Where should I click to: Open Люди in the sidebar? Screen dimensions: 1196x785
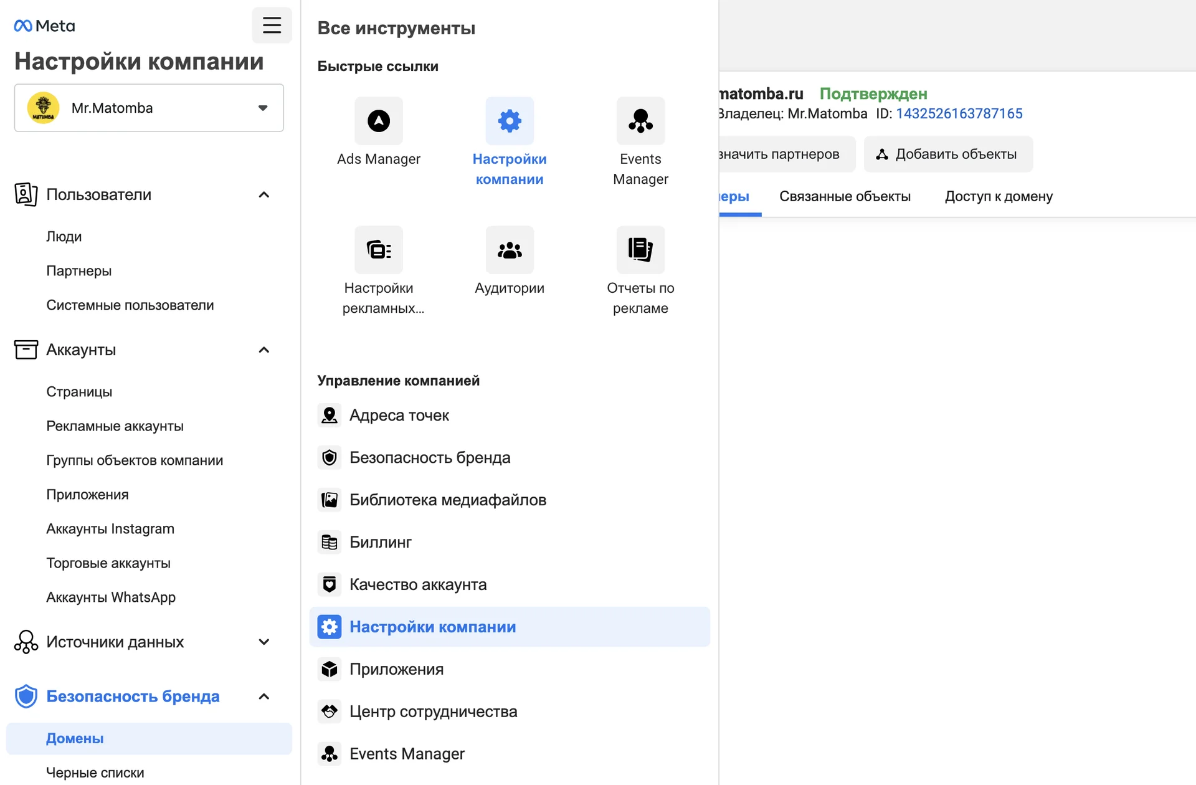[x=64, y=236]
